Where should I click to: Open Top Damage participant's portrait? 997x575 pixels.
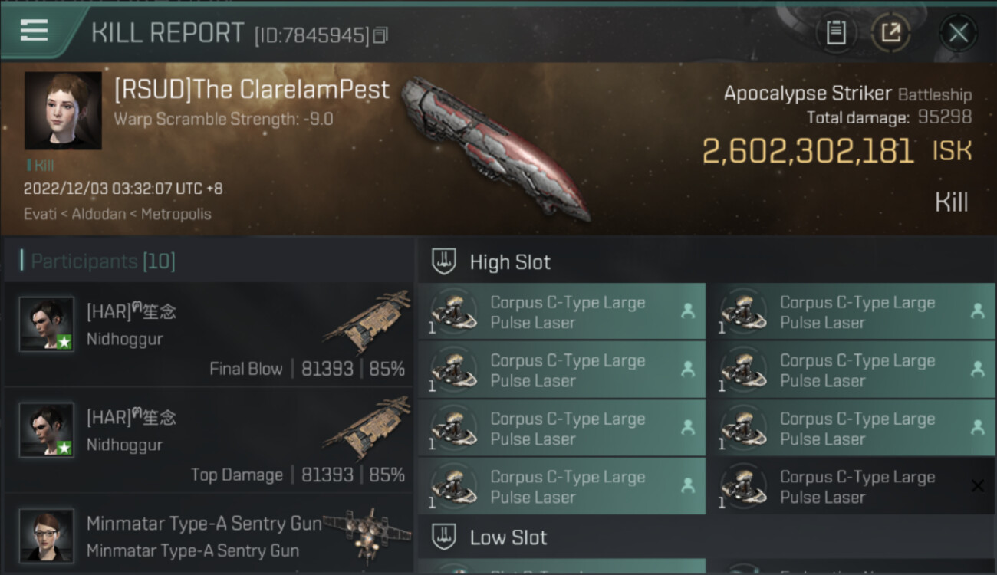[47, 430]
